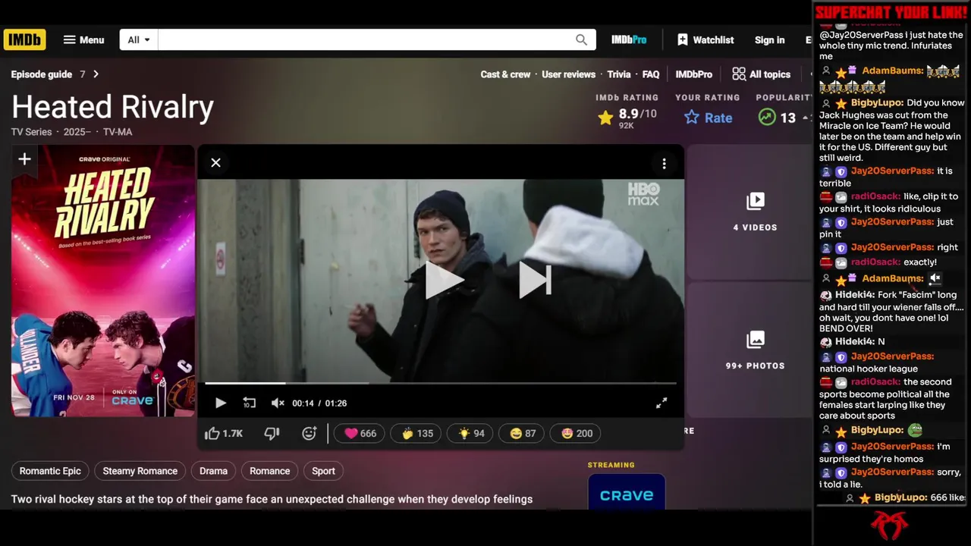Dislike the video with the thumbs down
This screenshot has width=971, height=546.
tap(272, 433)
